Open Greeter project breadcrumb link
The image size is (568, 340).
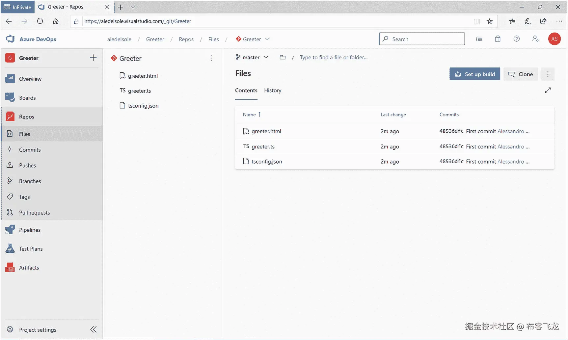click(x=155, y=39)
